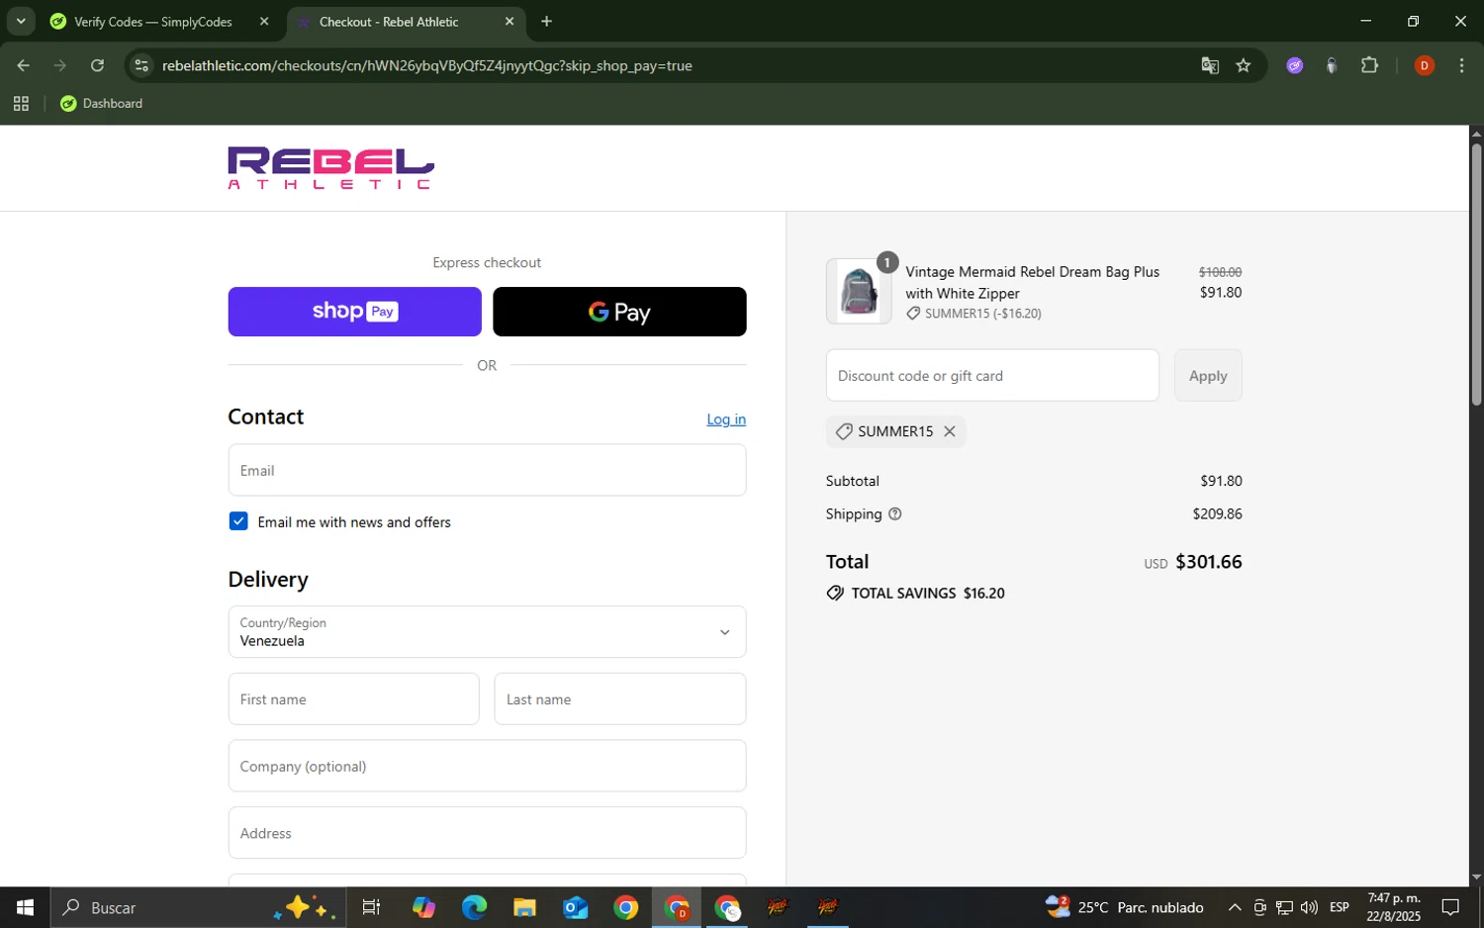Switch to Verify Codes SimplyCodes tab
This screenshot has height=928, width=1484.
pyautogui.click(x=152, y=22)
